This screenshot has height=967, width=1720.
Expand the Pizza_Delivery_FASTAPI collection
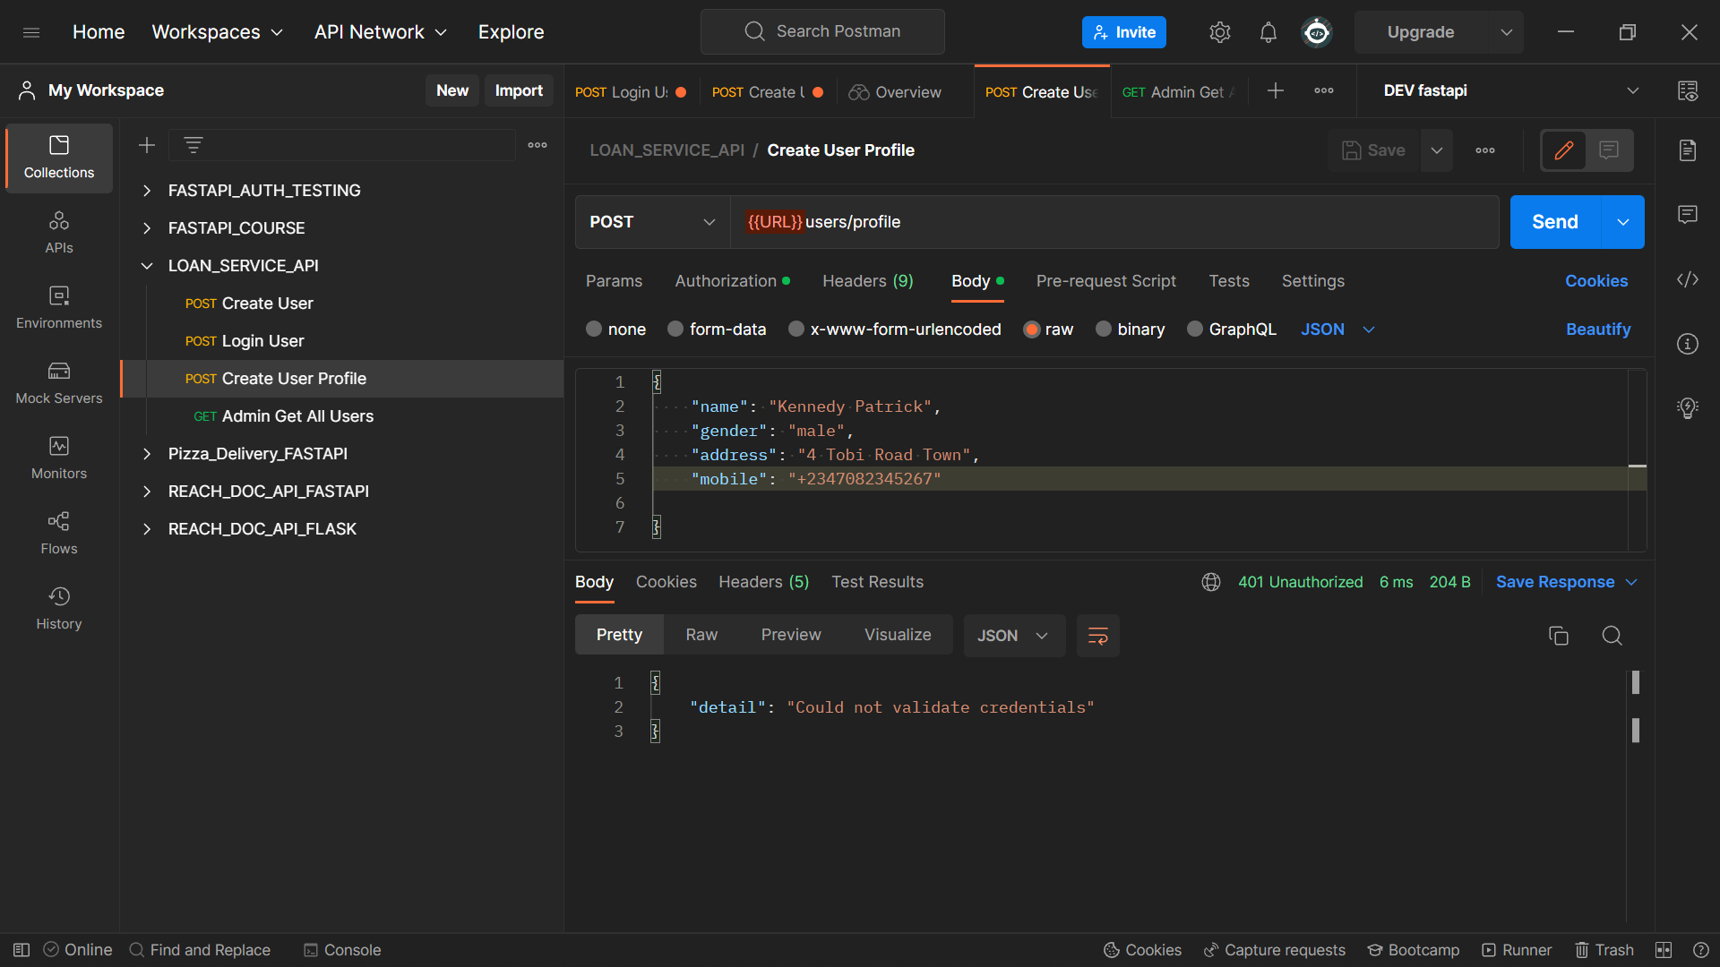click(x=148, y=454)
